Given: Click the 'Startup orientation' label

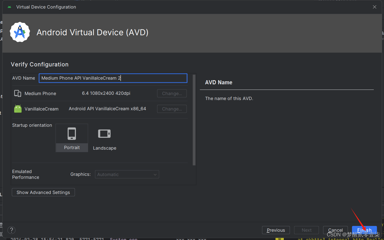Looking at the screenshot, I should 32,125.
